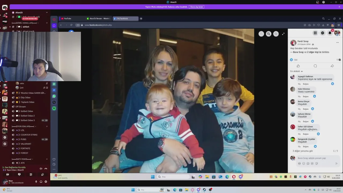The height and width of the screenshot is (193, 343).
Task: Collapse OYUN ODALARI category
Action: tap(24, 126)
